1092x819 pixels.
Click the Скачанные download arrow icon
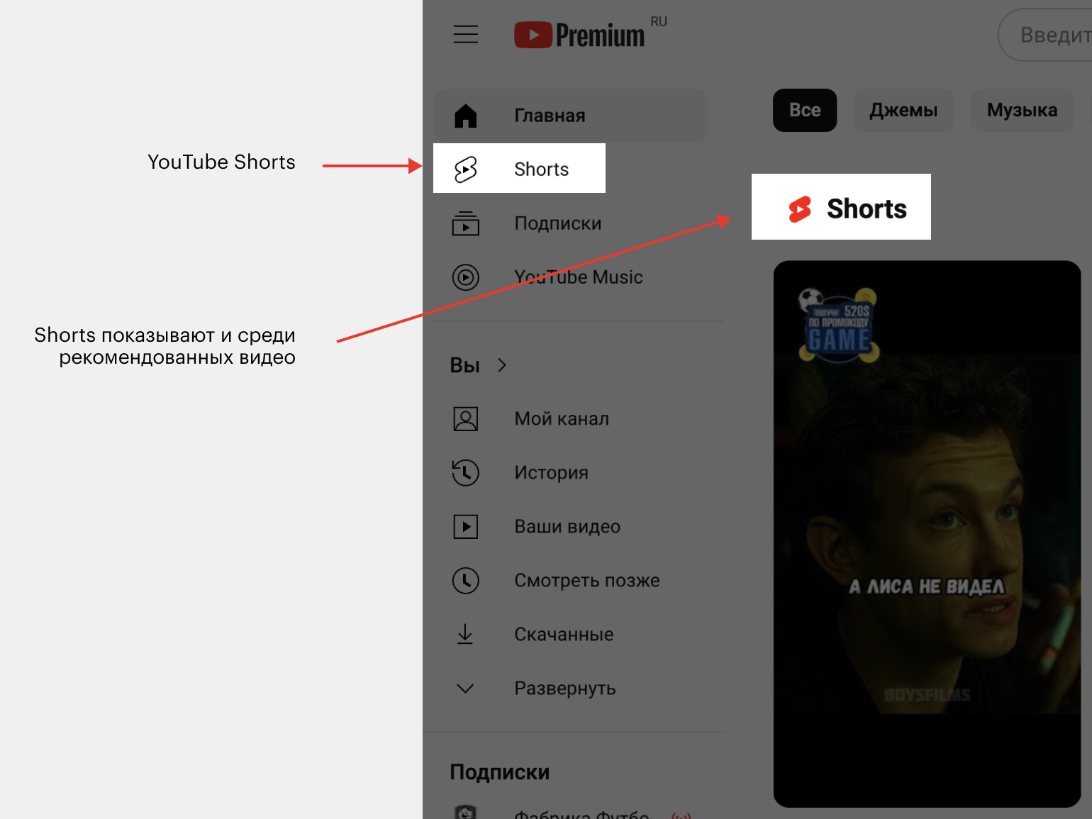[x=465, y=634]
